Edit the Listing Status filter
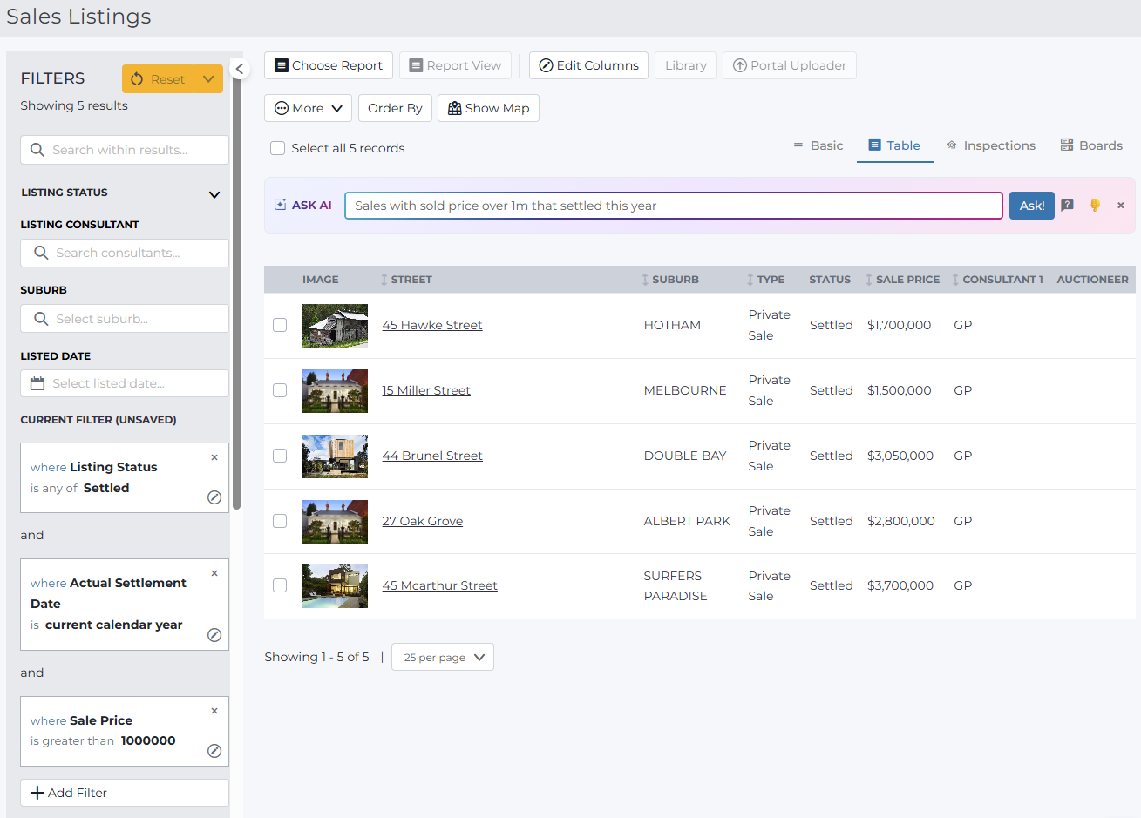 [214, 497]
